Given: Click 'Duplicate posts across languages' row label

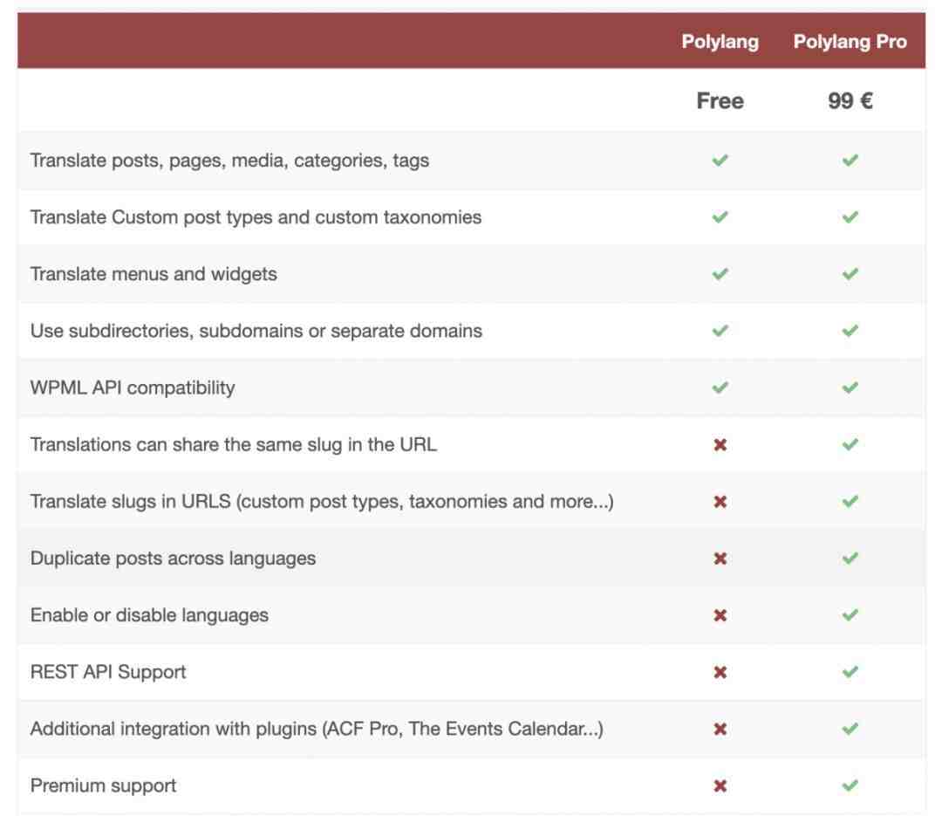Looking at the screenshot, I should tap(173, 559).
